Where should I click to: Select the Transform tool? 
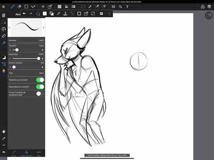pyautogui.click(x=49, y=7)
